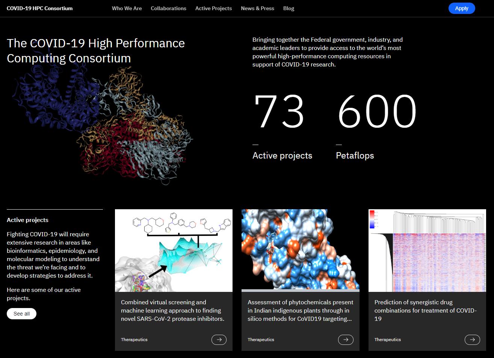Viewport: 494px width, 358px height.
Task: Open the heatmap dendrogram thumbnail
Action: [x=427, y=251]
